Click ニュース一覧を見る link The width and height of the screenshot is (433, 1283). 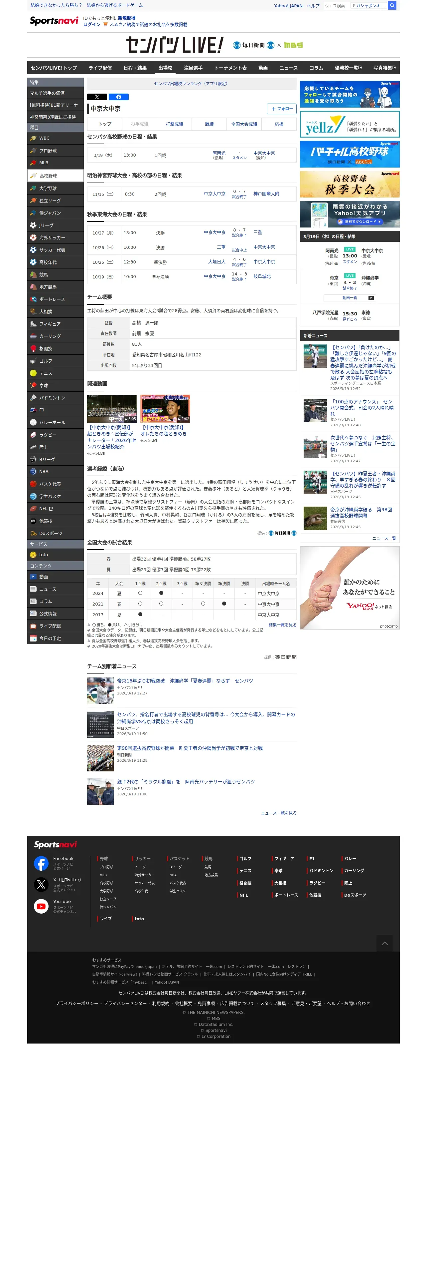[x=278, y=813]
